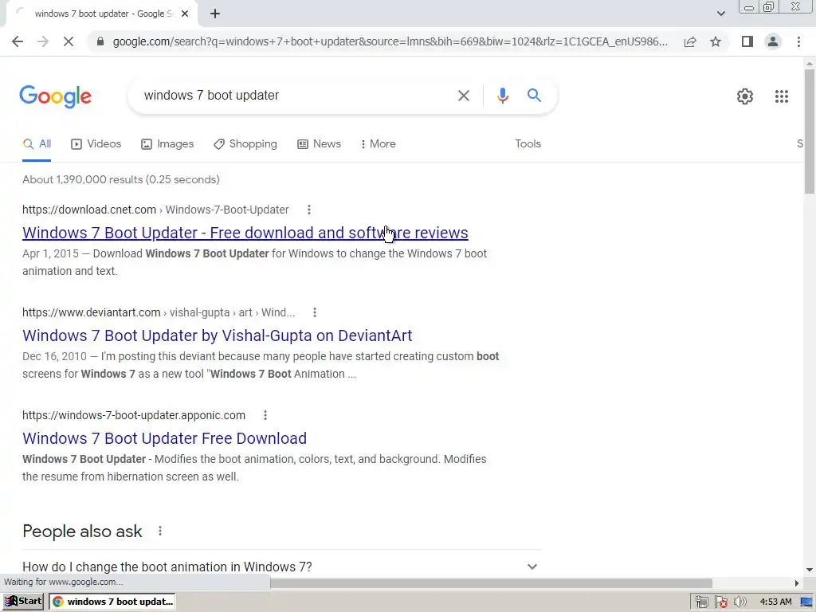Switch to the All results tab

[x=37, y=144]
